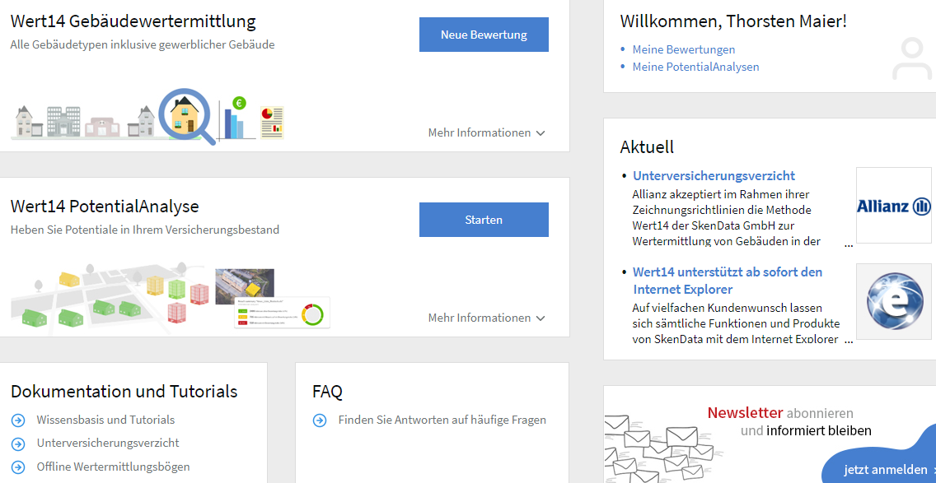Image resolution: width=936 pixels, height=483 pixels.
Task: Open Unterversicherungsverzicht documentation link
Action: click(107, 443)
